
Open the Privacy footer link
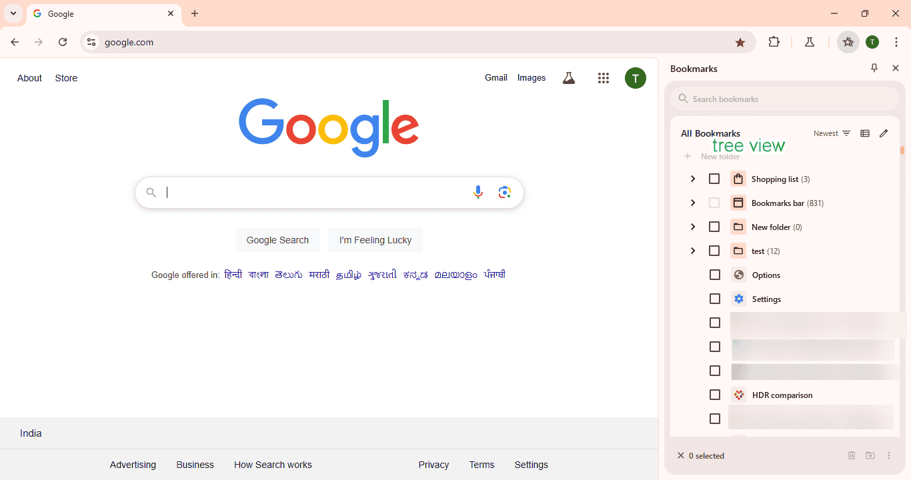[x=433, y=465]
